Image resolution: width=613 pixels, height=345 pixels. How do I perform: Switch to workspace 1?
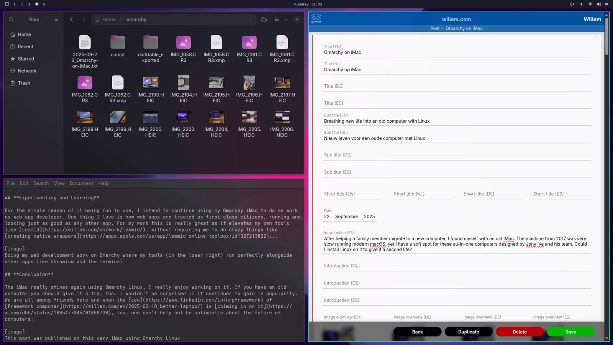tap(15, 4)
